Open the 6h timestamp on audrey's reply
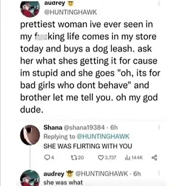Viewport: 179px width, 186px height. (137, 174)
